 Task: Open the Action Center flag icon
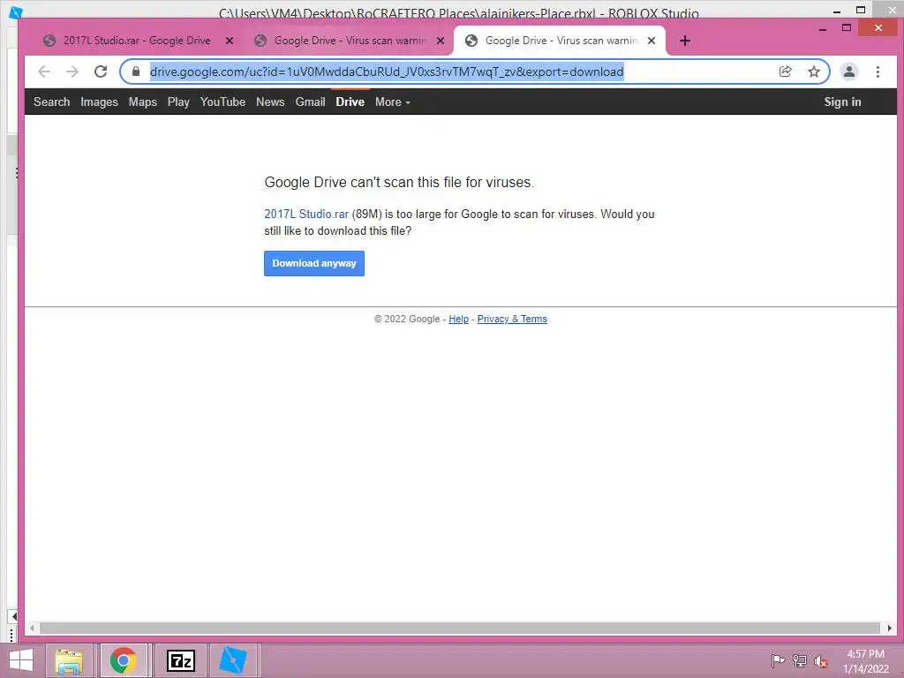pyautogui.click(x=778, y=660)
